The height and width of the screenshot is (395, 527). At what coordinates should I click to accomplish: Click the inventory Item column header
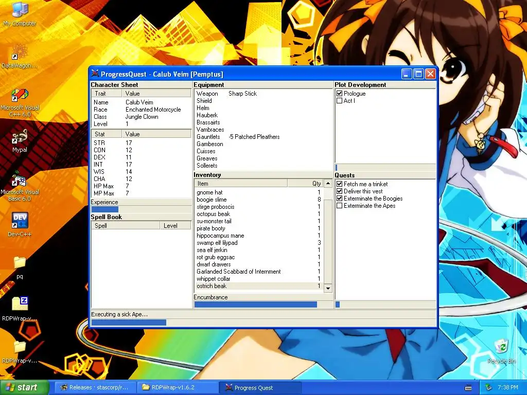click(241, 184)
